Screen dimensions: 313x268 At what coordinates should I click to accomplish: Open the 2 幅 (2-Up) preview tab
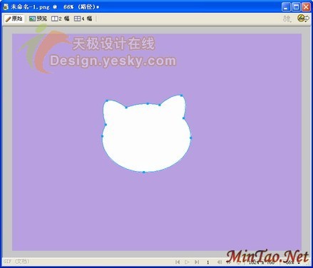tap(61, 19)
